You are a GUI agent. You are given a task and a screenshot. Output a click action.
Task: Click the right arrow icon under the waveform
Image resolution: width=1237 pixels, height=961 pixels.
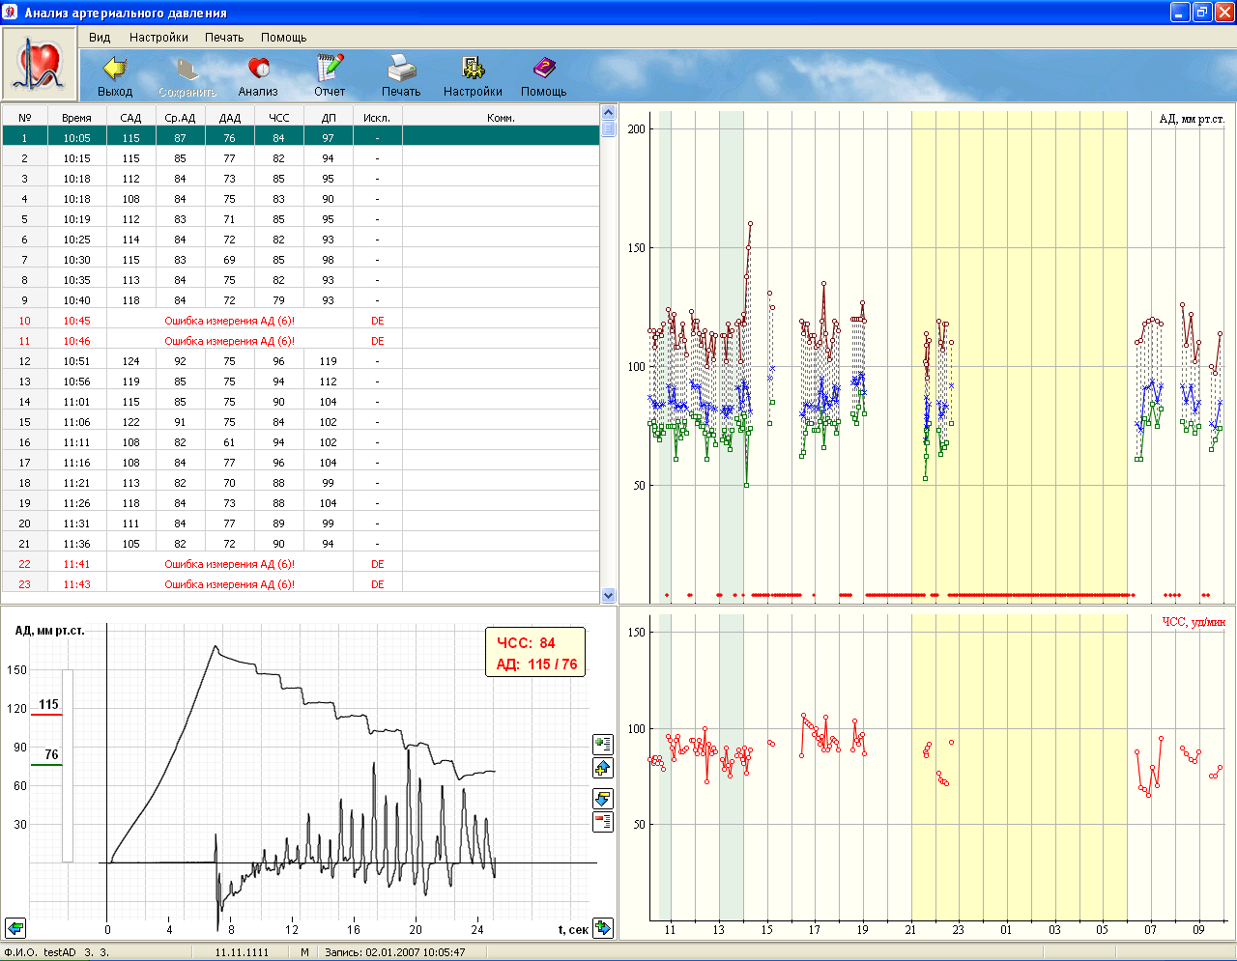coord(603,928)
